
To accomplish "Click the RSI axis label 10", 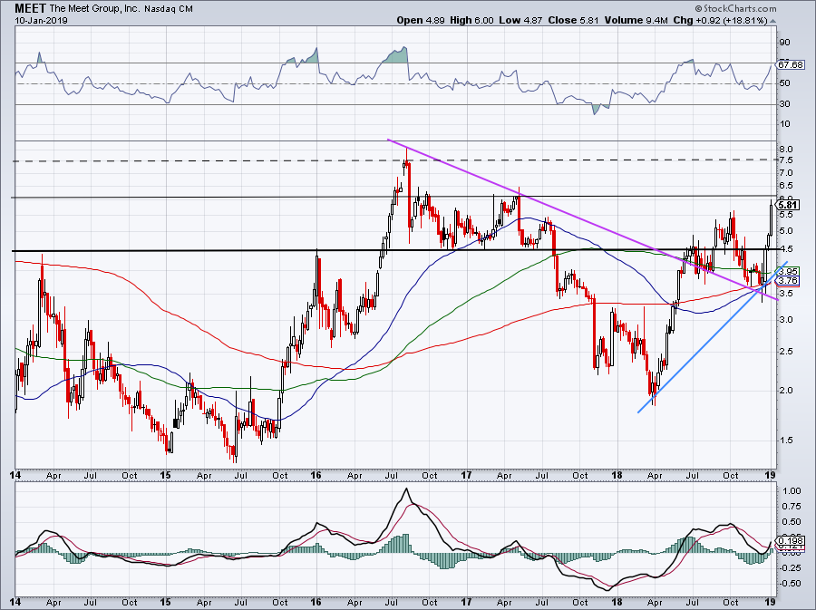I will coord(785,124).
